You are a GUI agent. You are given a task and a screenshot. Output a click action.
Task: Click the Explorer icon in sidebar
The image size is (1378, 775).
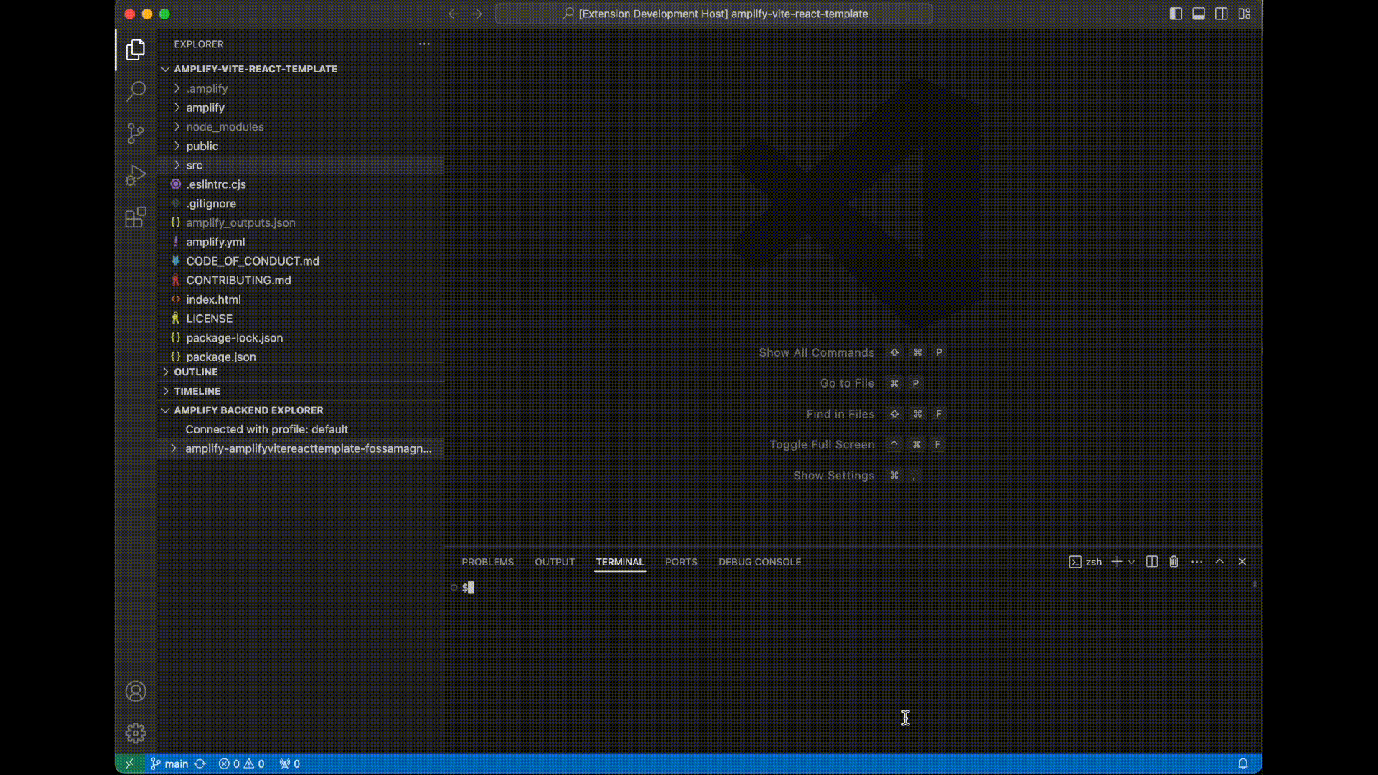136,50
